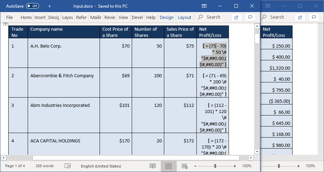
Task: Click the zoom out minus button
Action: click(x=195, y=166)
